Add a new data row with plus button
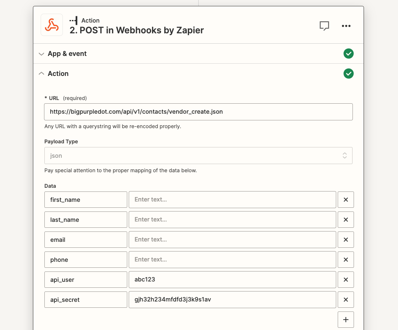Image resolution: width=398 pixels, height=330 pixels. point(346,320)
